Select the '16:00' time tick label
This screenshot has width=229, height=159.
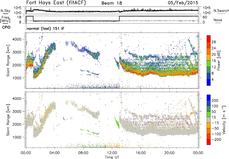point(141,153)
